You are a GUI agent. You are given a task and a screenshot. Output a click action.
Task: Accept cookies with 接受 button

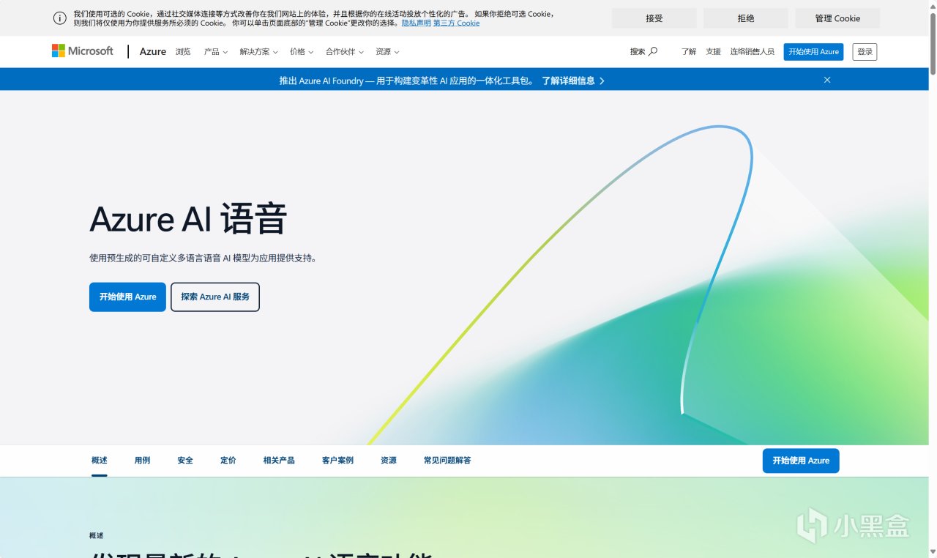click(654, 18)
